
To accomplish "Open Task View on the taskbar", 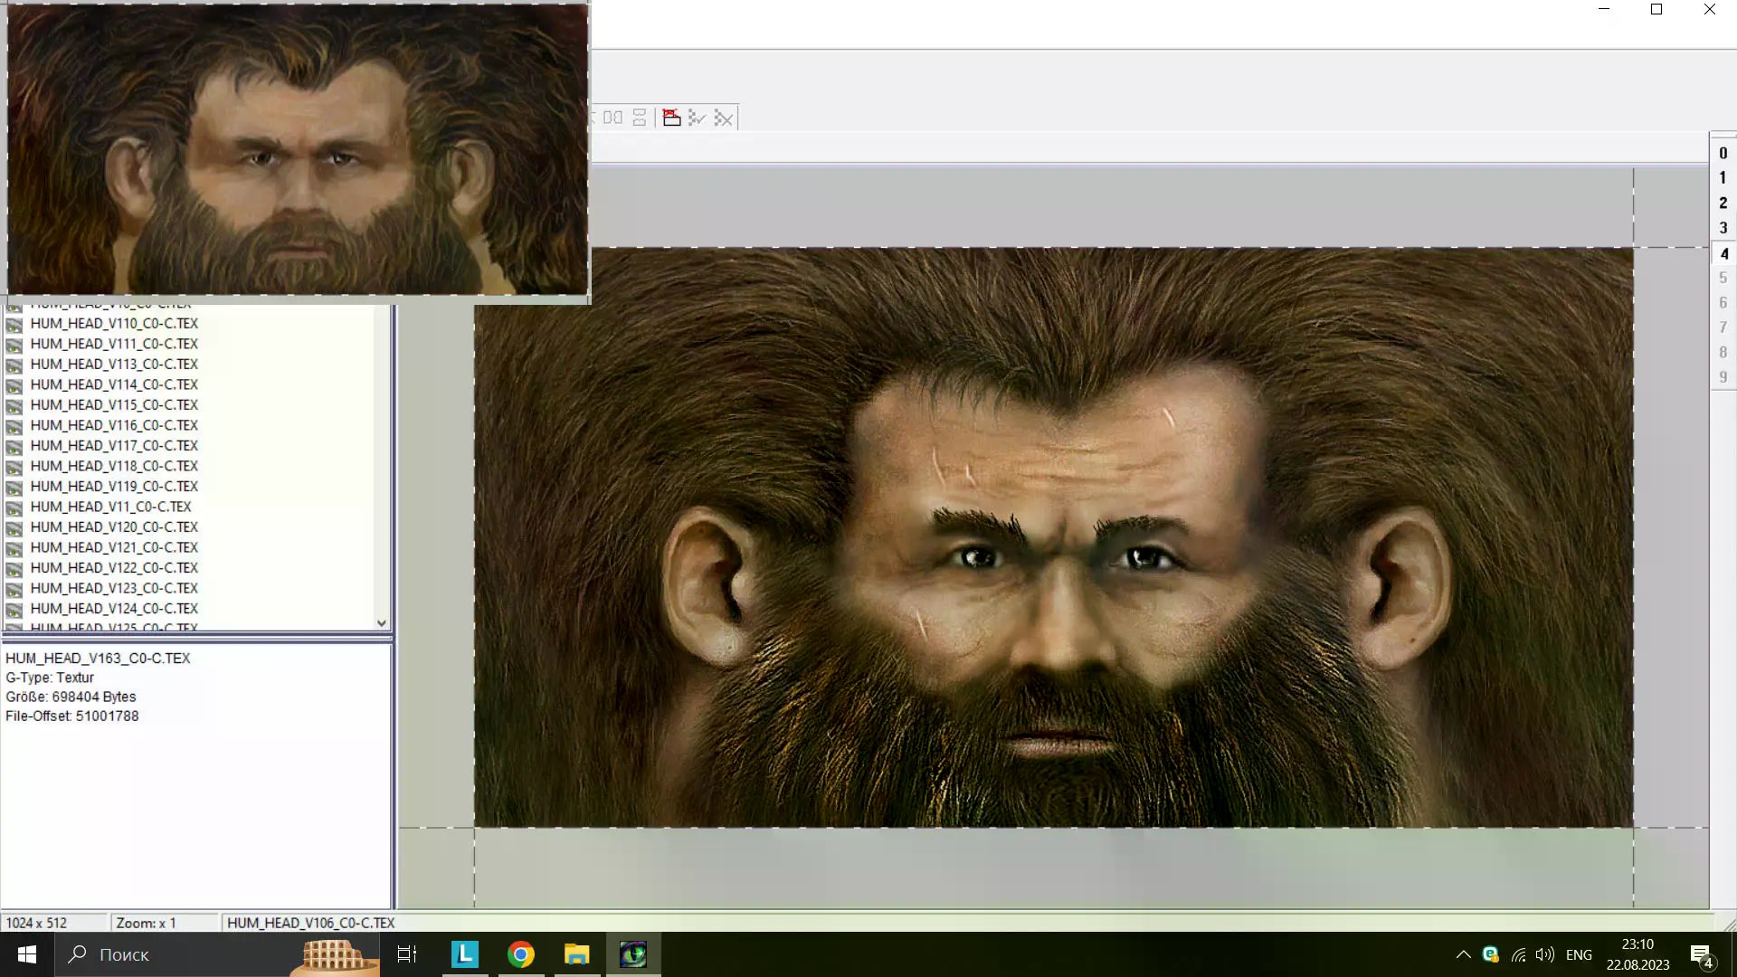I will 407,954.
